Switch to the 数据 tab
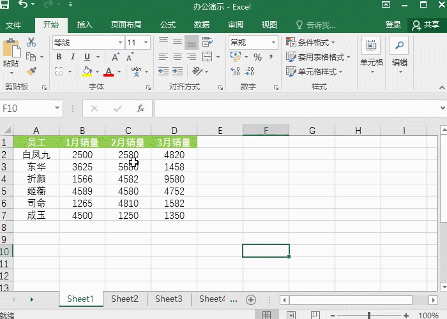This screenshot has height=319, width=447. [202, 25]
